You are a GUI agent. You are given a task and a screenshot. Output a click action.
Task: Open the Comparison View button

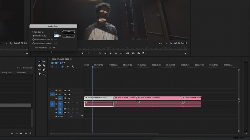coord(144,53)
